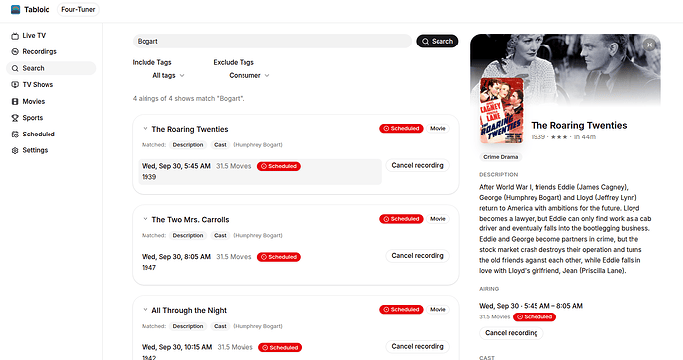Click Scheduled badge on Two Mrs. Carrolls header

(x=401, y=219)
